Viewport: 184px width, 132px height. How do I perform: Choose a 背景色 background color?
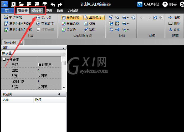[69, 30]
